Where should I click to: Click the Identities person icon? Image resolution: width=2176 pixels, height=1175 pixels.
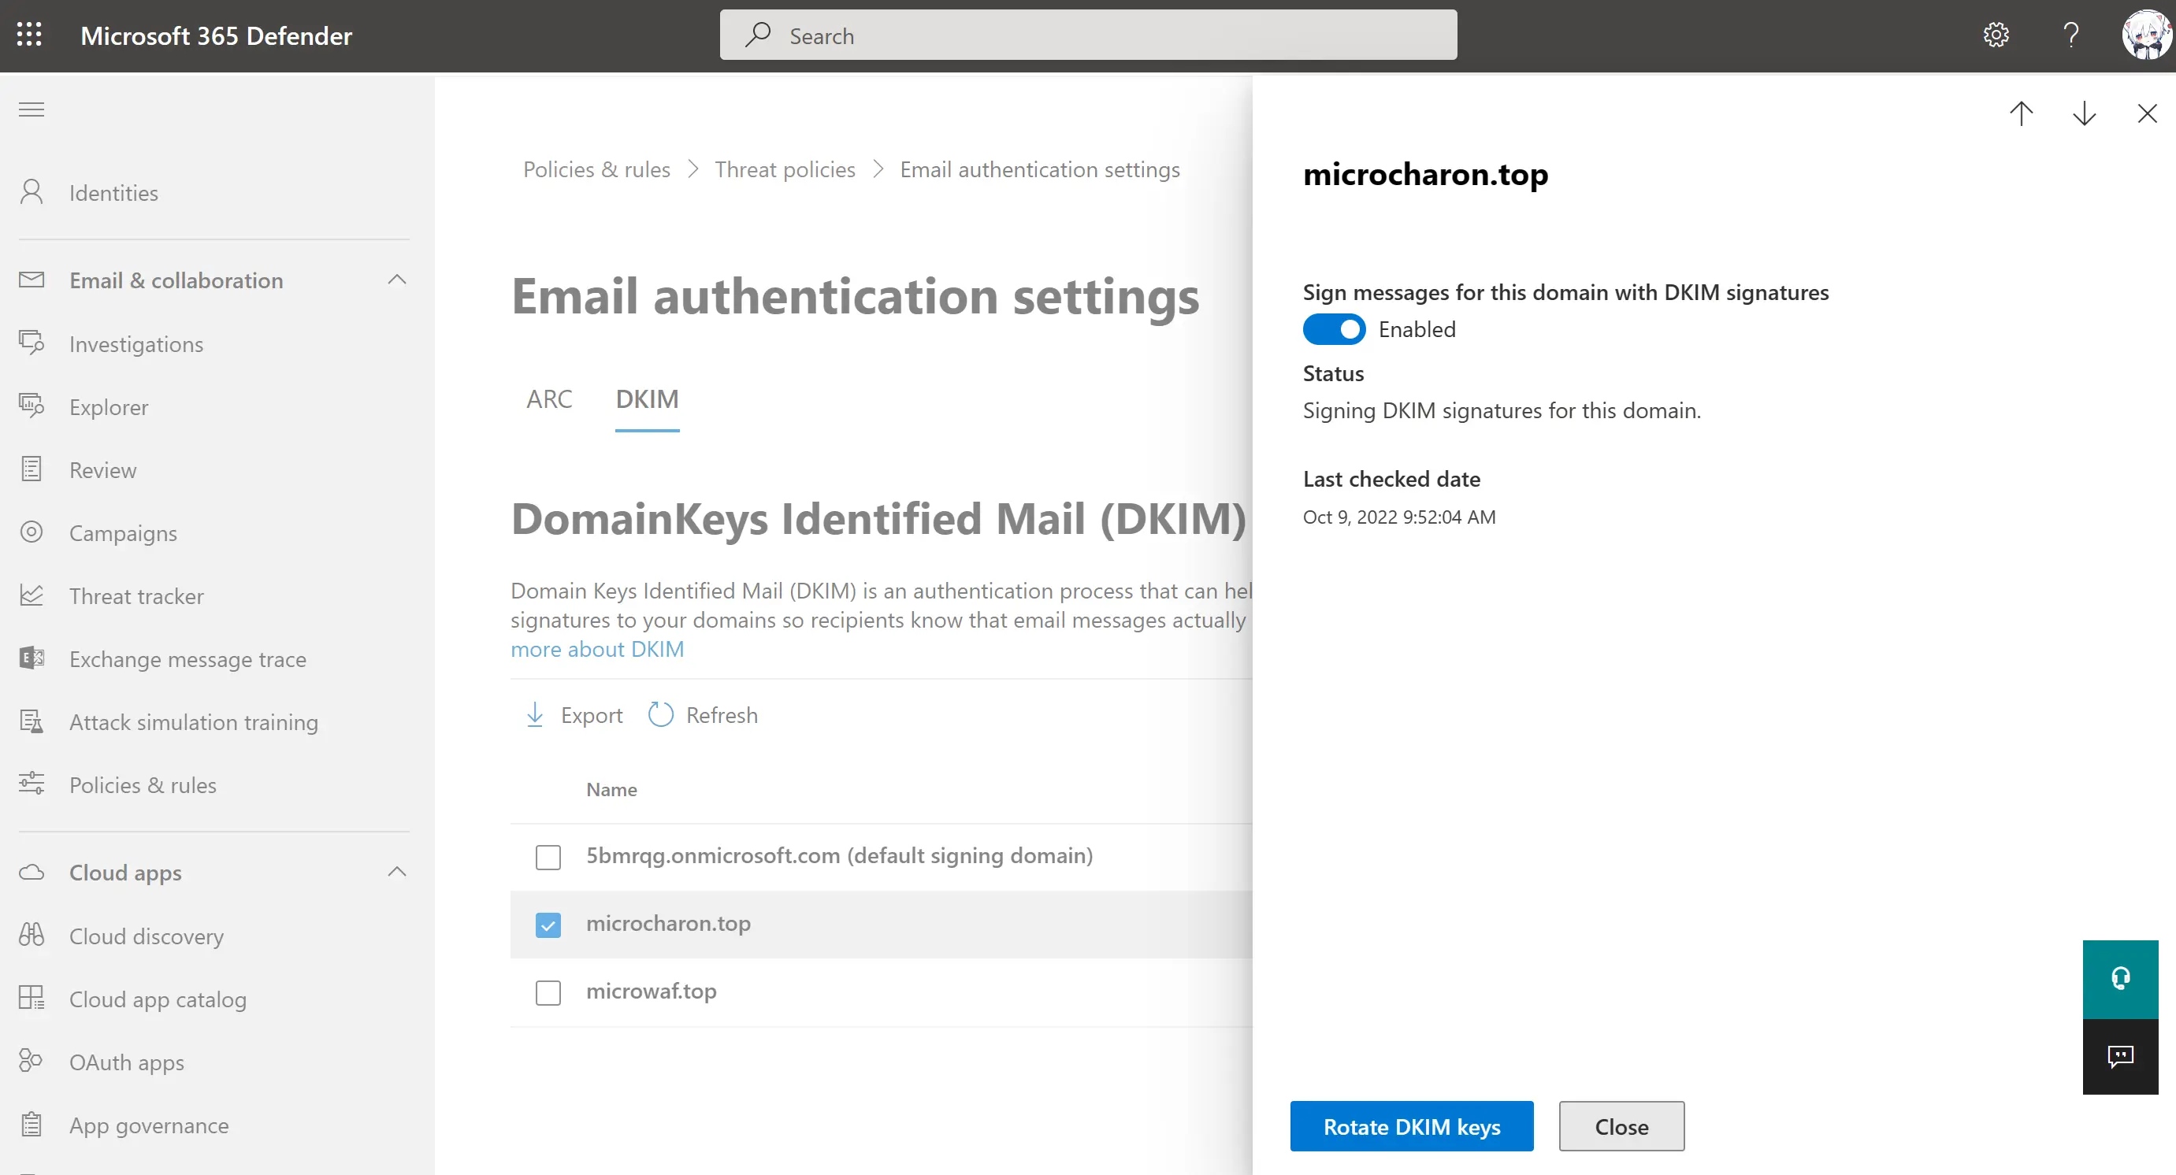tap(32, 192)
